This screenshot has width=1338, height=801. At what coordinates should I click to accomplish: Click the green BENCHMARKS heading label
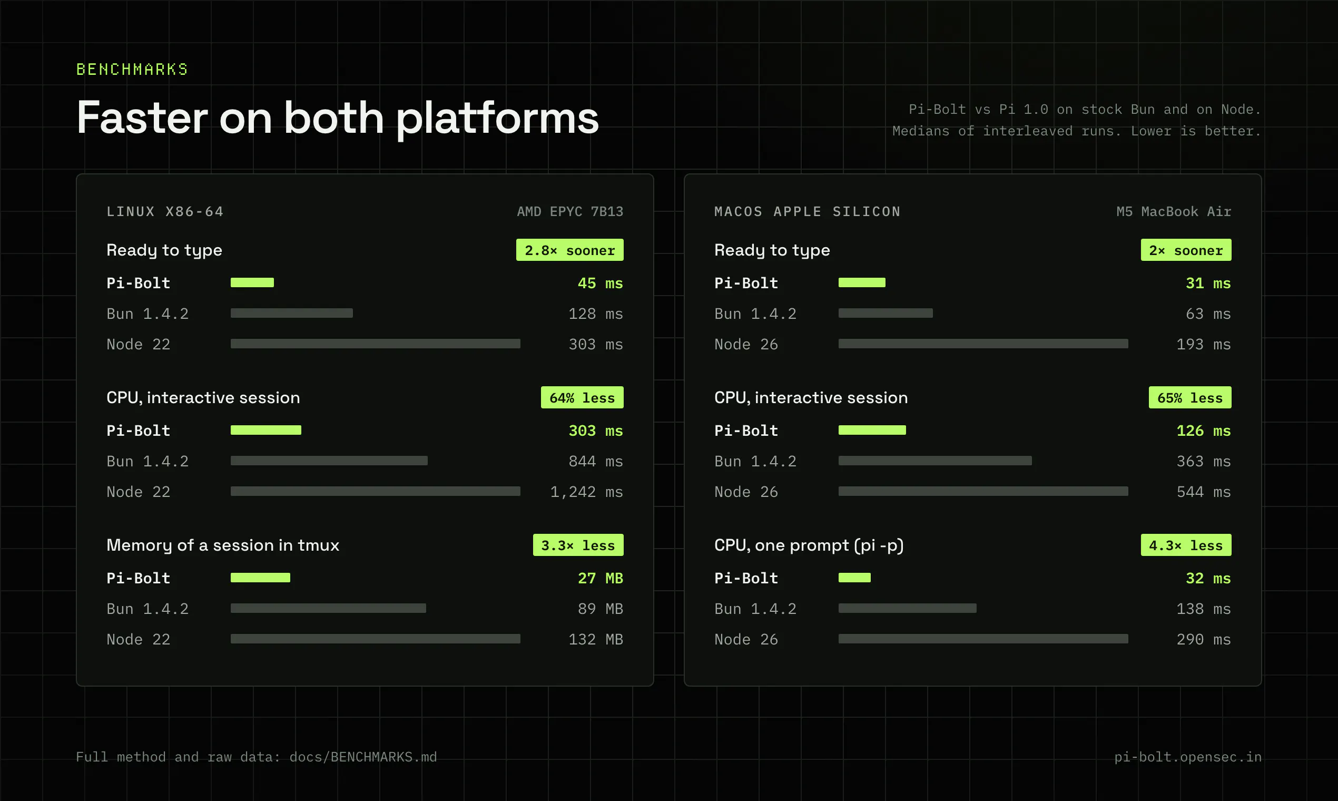pyautogui.click(x=132, y=69)
